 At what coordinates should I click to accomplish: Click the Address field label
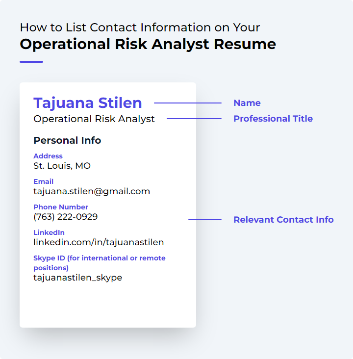click(x=48, y=156)
